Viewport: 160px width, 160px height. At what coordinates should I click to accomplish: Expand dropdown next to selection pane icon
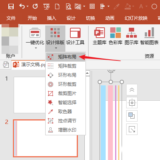click(x=84, y=6)
